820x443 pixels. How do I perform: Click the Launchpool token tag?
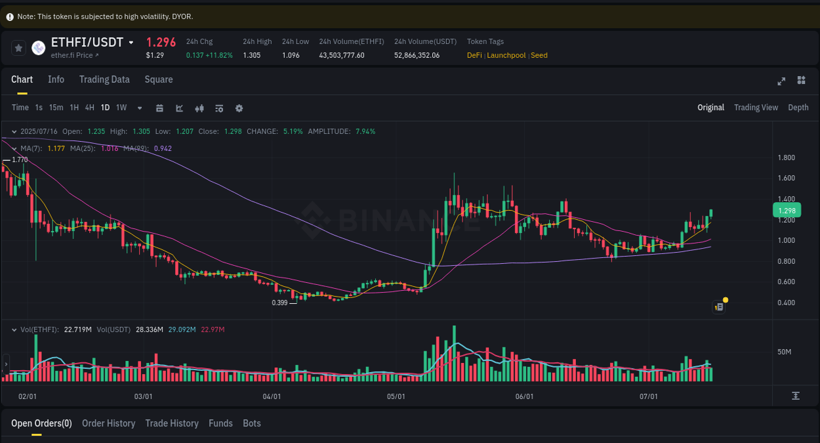(506, 55)
